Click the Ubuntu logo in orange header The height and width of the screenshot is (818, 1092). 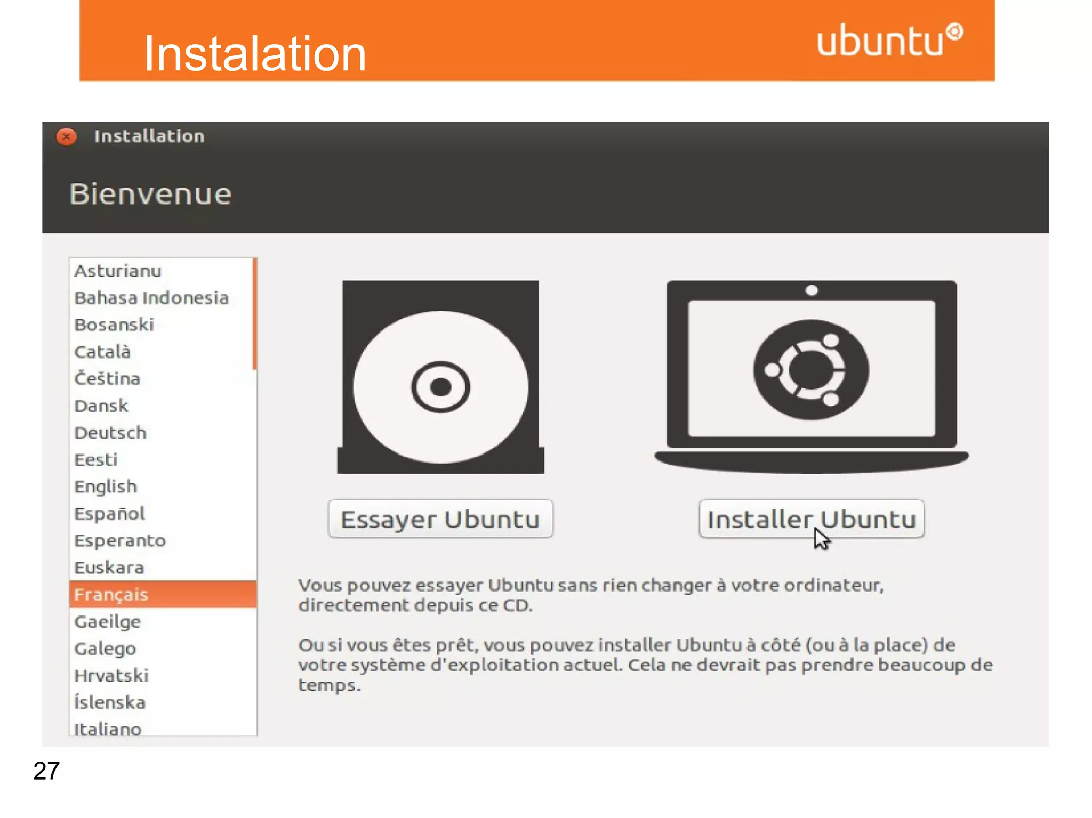click(889, 40)
